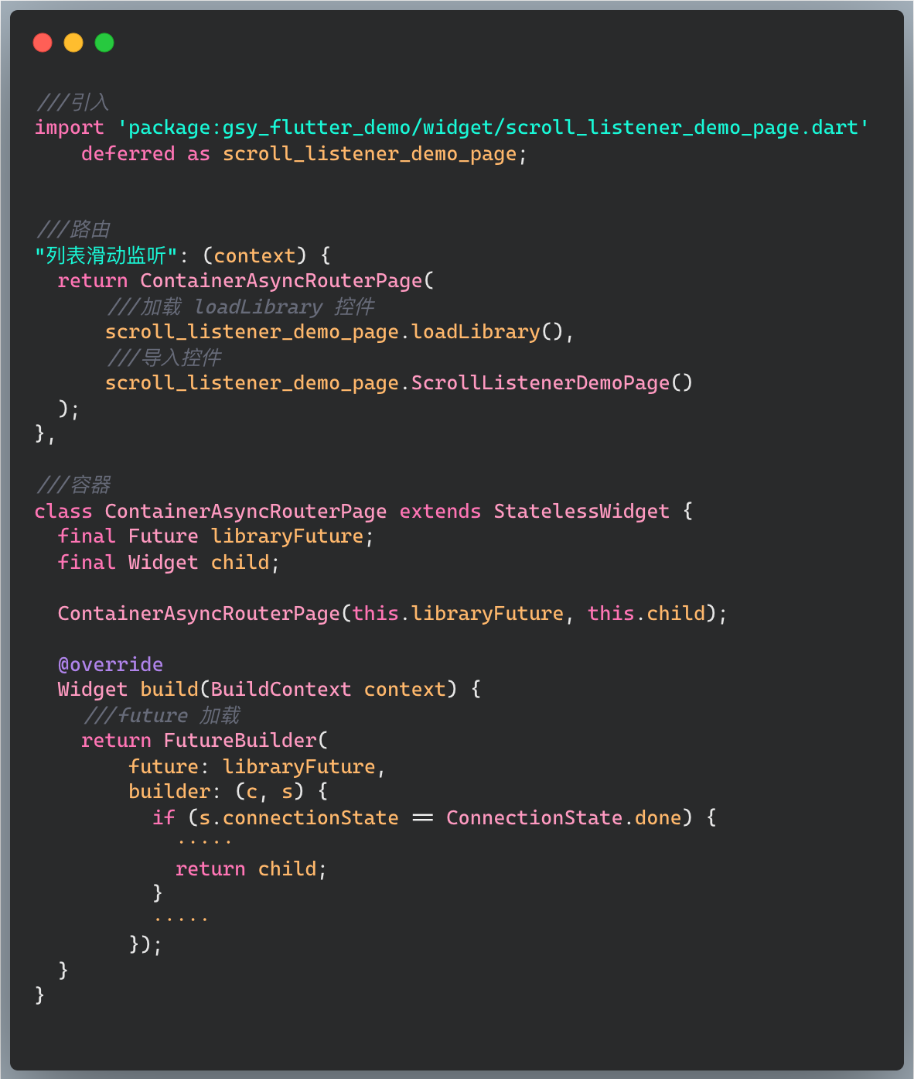914x1079 pixels.
Task: Click the '///路由' comment line
Action: pos(73,230)
